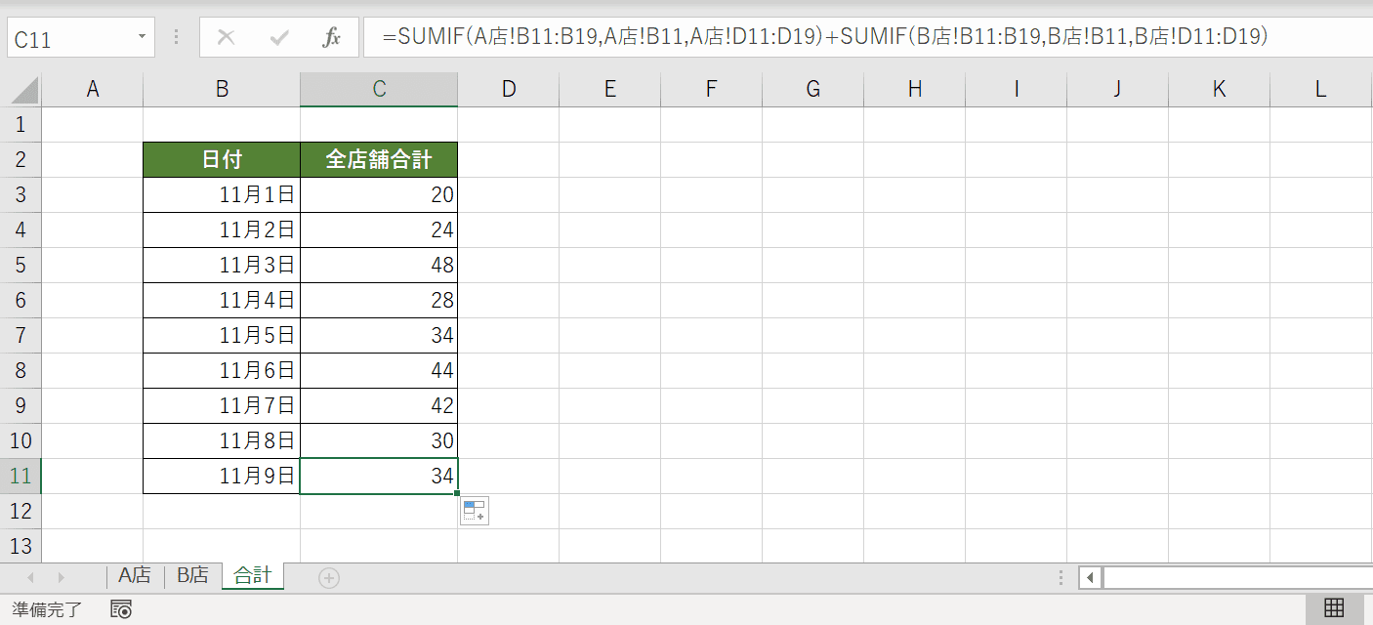Viewport: 1373px width, 625px height.
Task: Expand the Name Box dropdown arrow
Action: point(143,38)
